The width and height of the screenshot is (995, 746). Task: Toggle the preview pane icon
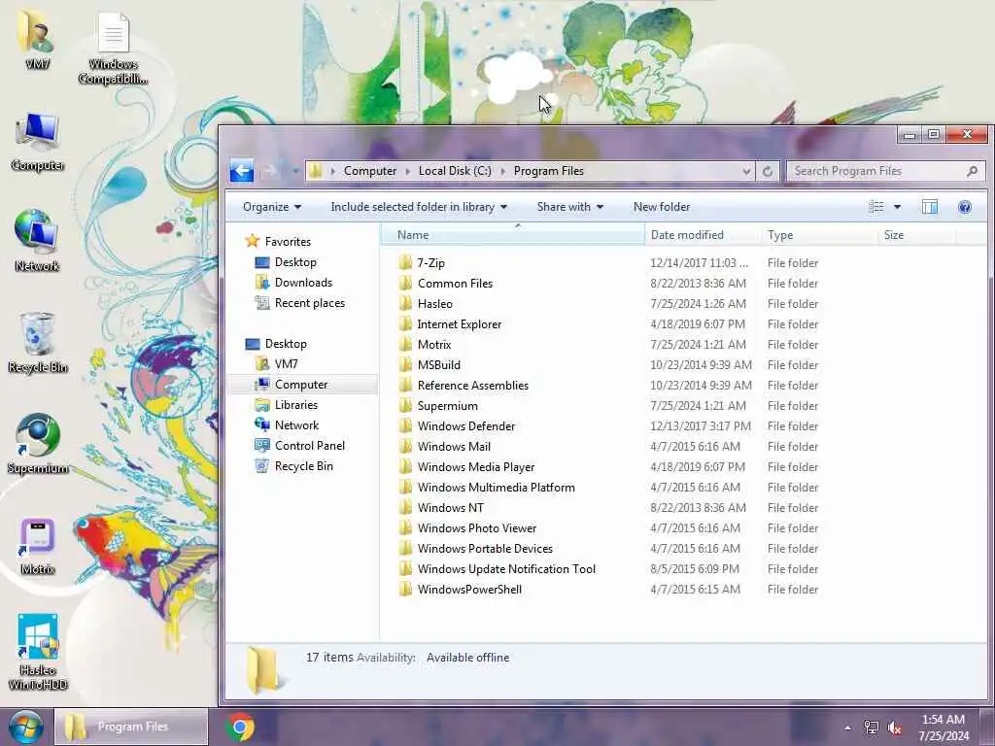(930, 207)
